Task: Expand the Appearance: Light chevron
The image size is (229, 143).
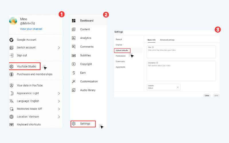Action: (59, 94)
